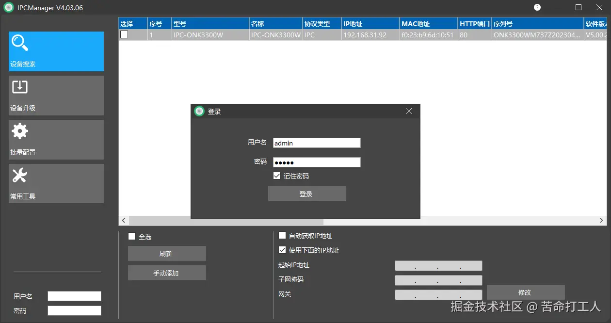Click IP address cell 192.168.31.92
Screen dimensions: 611x323
pyautogui.click(x=370, y=35)
